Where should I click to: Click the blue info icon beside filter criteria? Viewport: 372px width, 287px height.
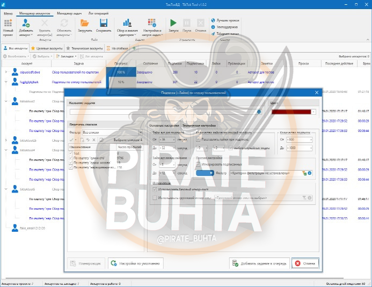(309, 173)
